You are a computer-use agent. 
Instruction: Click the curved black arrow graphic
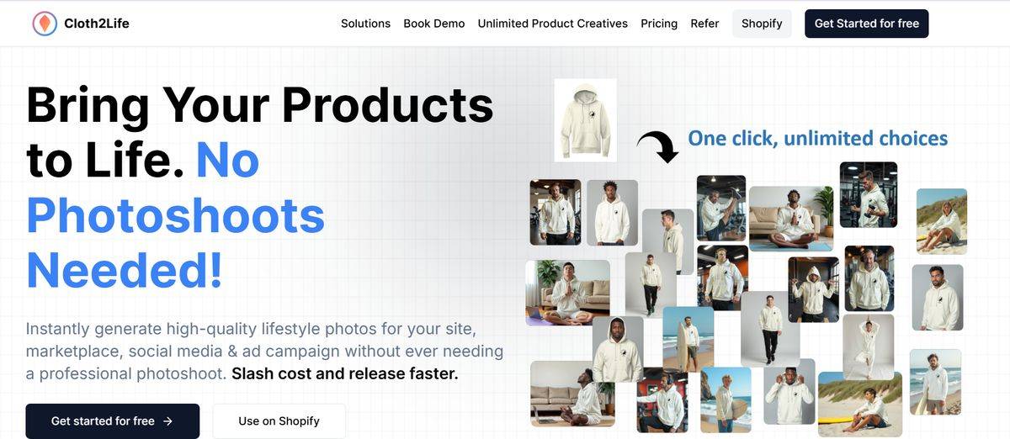(657, 146)
